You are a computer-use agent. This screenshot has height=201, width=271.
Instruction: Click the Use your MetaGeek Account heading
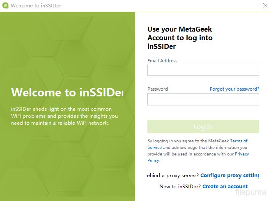(180, 38)
